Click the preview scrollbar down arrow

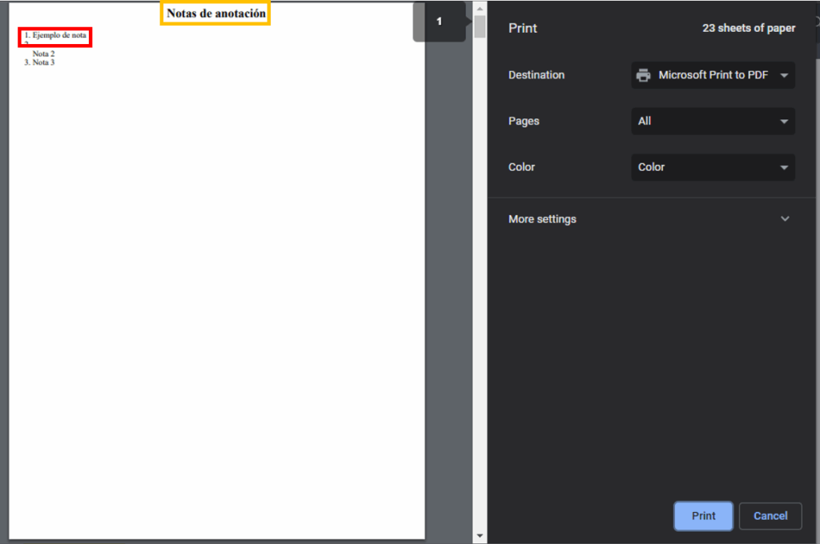point(480,535)
